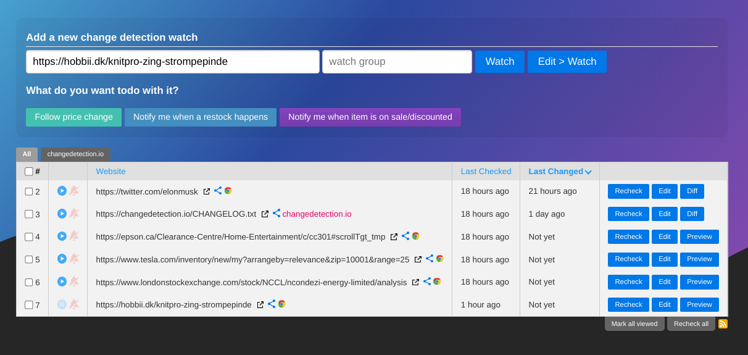Click the Edit > Watch button
Screen dimensions: 748x355
coord(567,62)
